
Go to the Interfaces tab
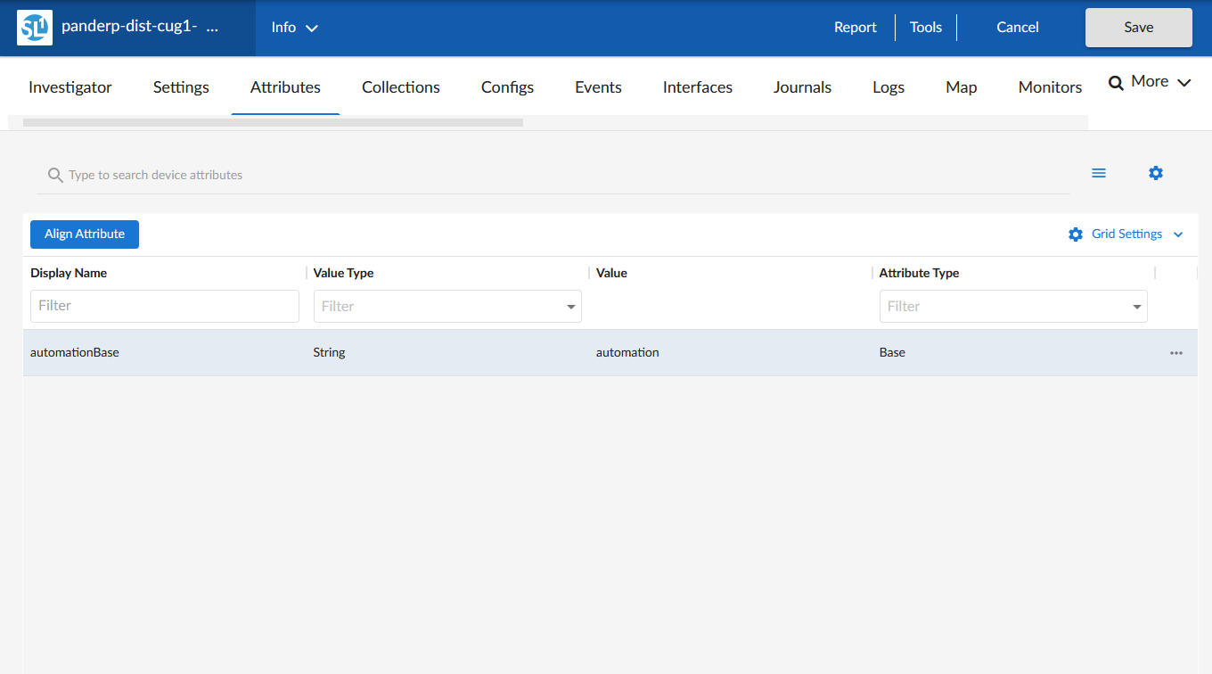tap(697, 87)
